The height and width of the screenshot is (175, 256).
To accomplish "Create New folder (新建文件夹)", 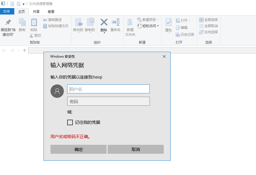I will click(130, 27).
